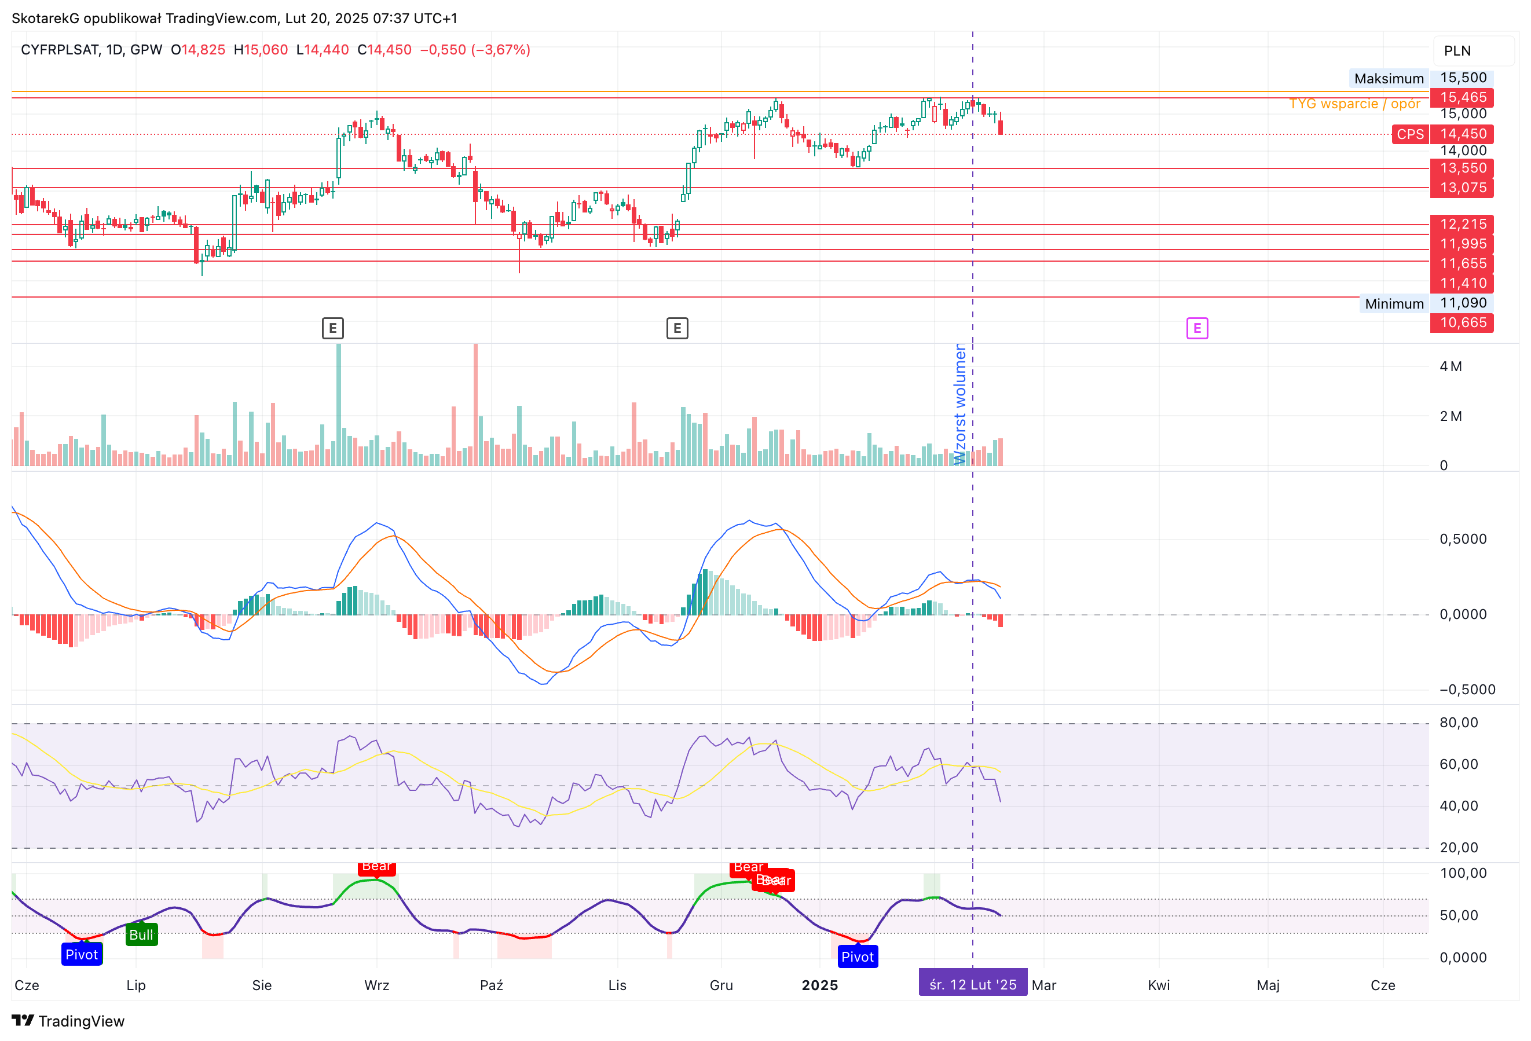Click the TradingView logo at bottom left

pyautogui.click(x=68, y=1021)
